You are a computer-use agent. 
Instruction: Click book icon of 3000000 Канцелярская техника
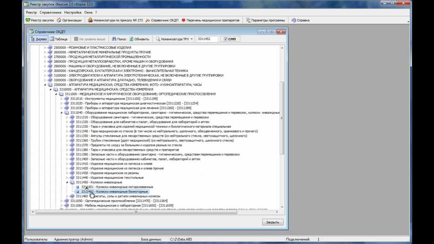click(50, 71)
